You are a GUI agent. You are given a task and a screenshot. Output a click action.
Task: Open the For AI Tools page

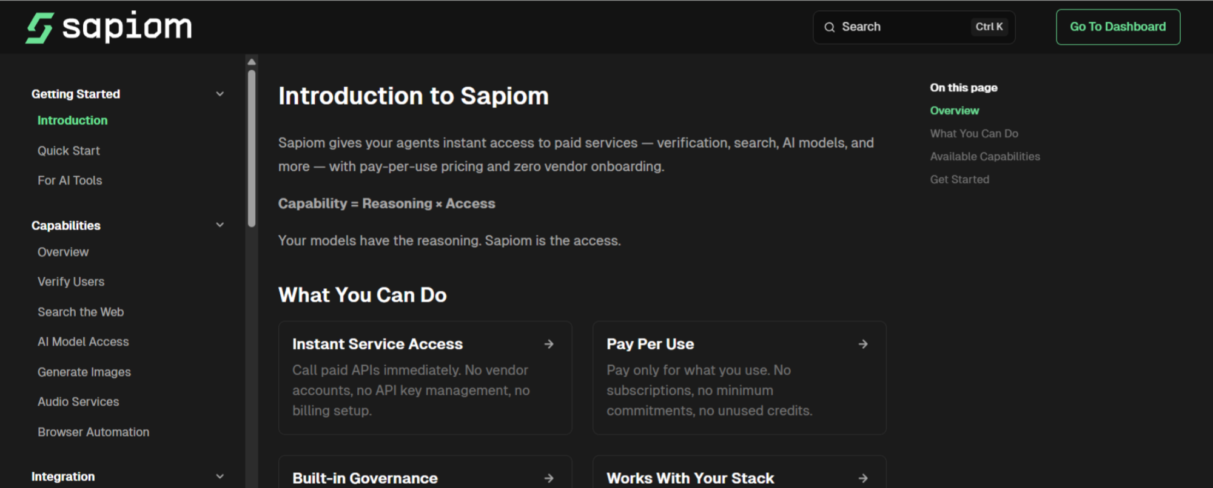[x=70, y=180]
